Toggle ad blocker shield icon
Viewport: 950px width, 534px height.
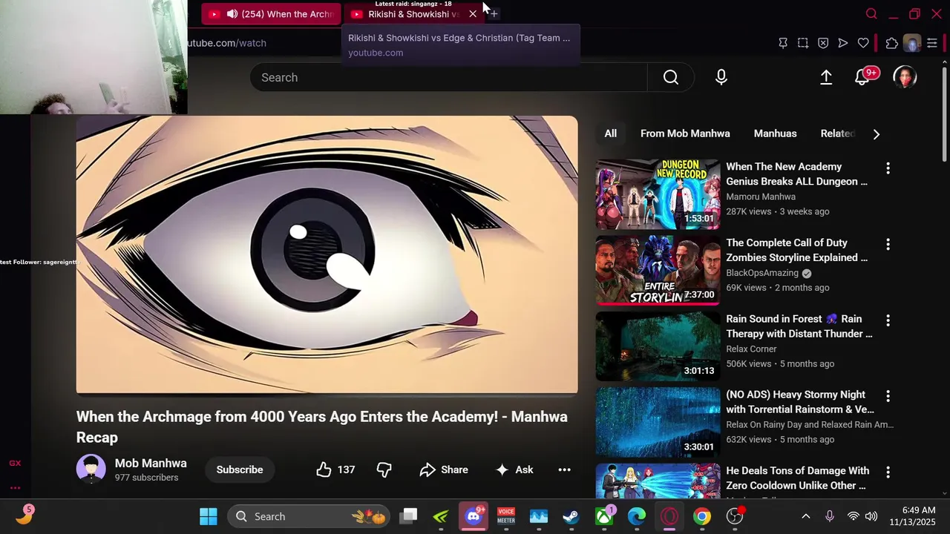click(823, 43)
